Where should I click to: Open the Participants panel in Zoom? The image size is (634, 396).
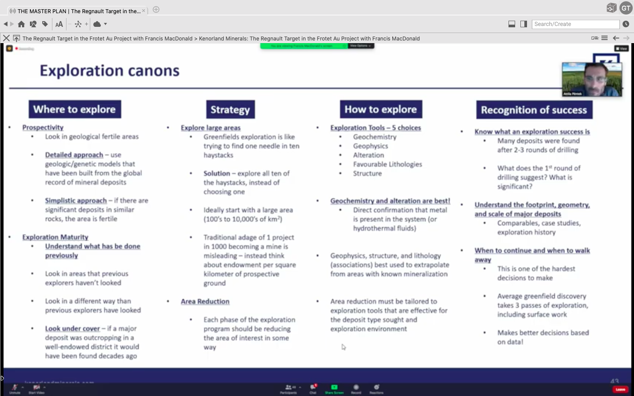288,389
